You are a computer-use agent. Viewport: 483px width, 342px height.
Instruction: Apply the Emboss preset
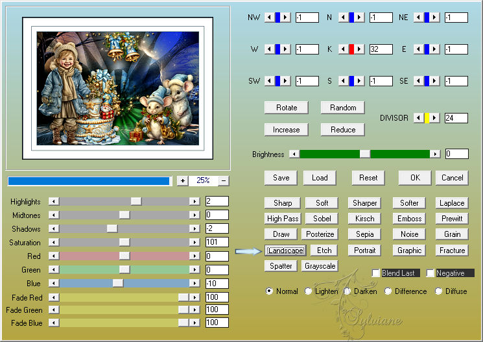point(409,218)
